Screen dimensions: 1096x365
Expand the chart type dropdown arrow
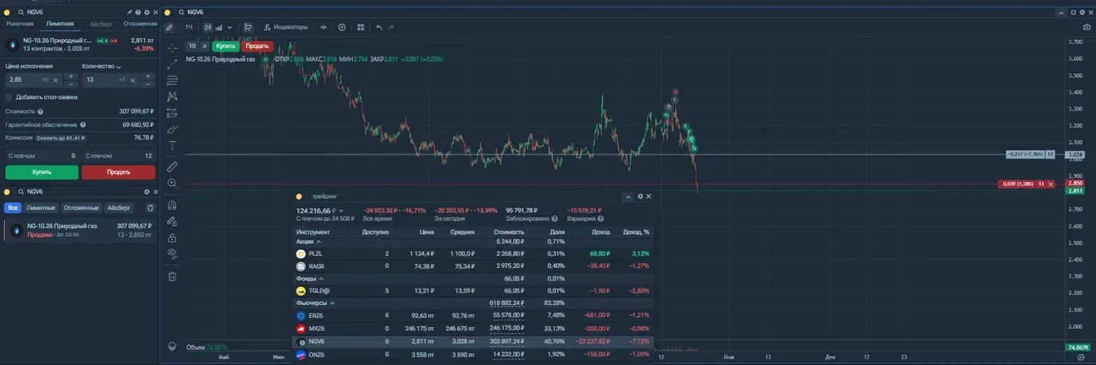[229, 27]
